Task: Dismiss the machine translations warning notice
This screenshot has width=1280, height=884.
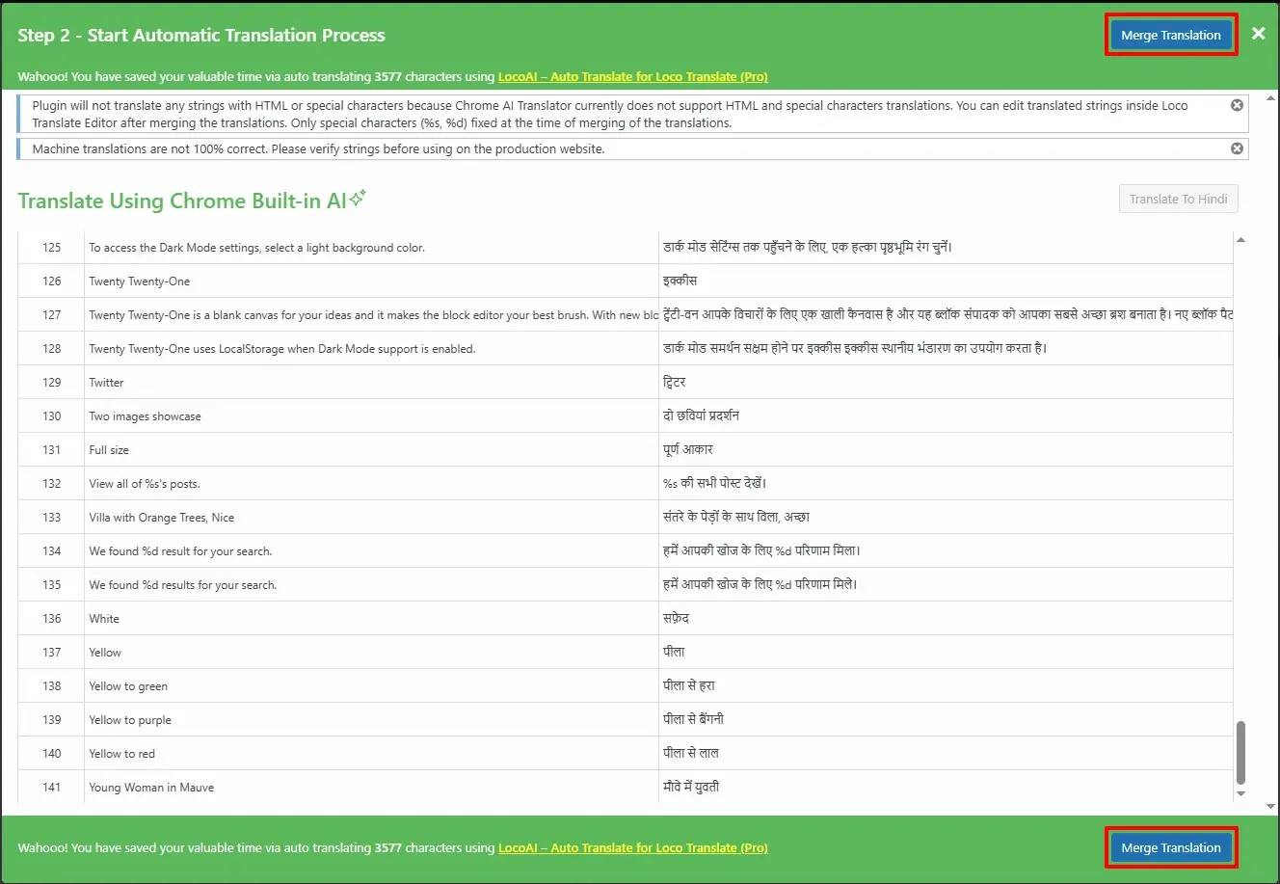Action: [x=1237, y=148]
